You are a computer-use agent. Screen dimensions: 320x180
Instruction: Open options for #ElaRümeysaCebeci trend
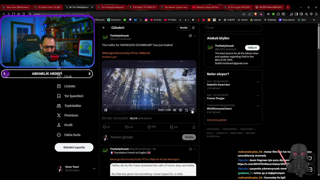click(x=258, y=106)
